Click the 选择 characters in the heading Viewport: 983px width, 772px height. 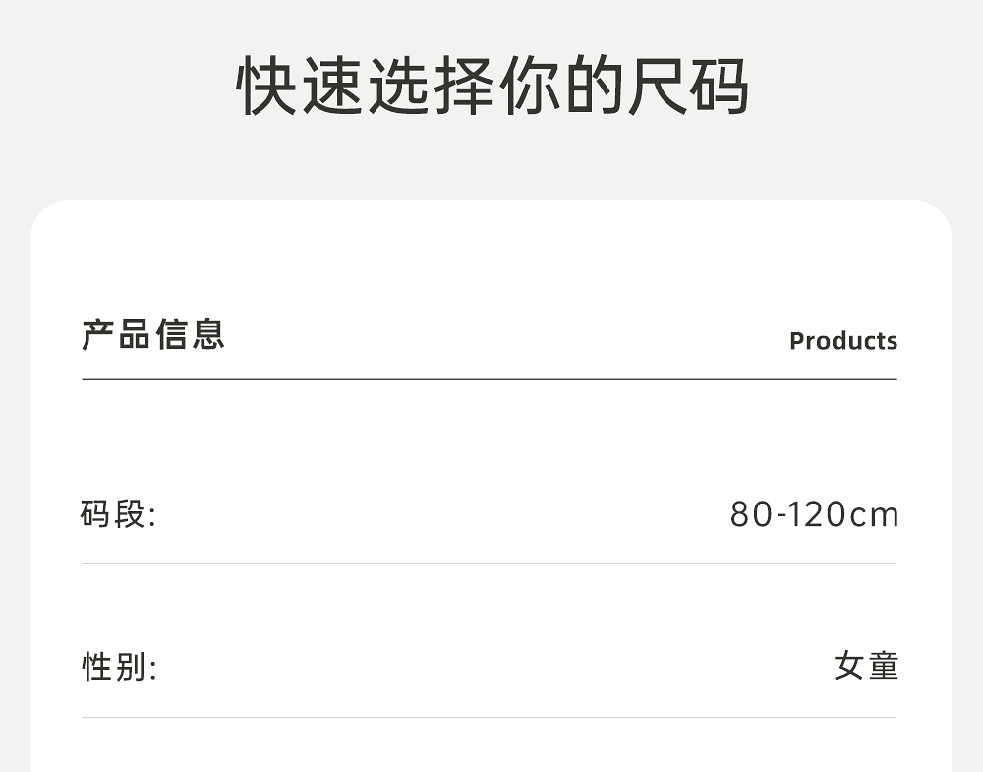point(428,87)
